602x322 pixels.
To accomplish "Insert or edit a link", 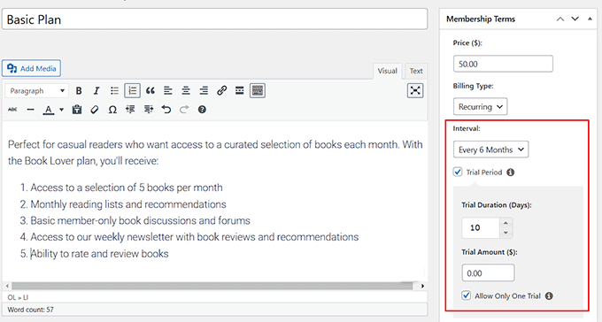I will (x=221, y=91).
